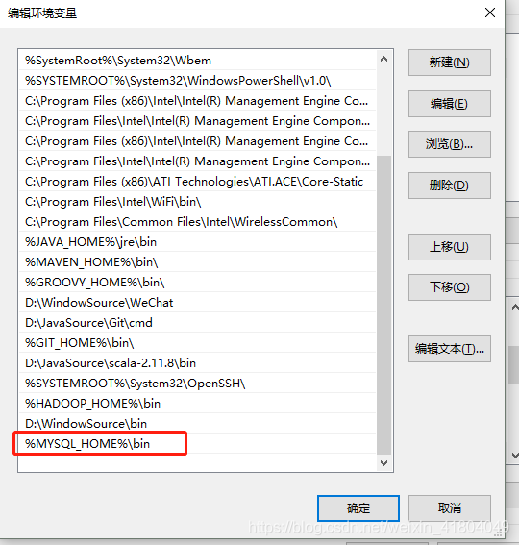Select the %JAVA_HOME%\jre\bin entry
The width and height of the screenshot is (519, 545).
(x=197, y=242)
